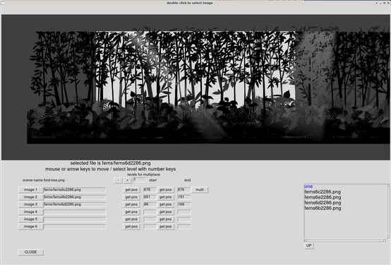Go up a folder with UP button
391x265 pixels.
(x=308, y=246)
